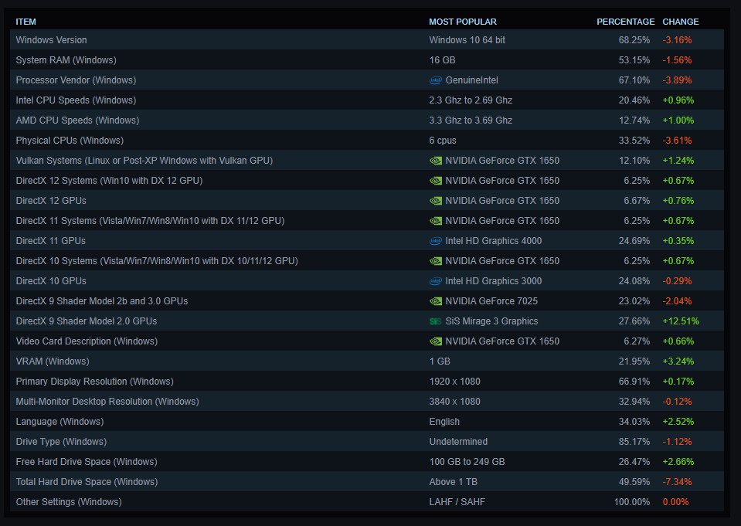This screenshot has width=741, height=526.
Task: Click the Intel logo beside Intel HD Graphics 3000
Action: coord(436,281)
